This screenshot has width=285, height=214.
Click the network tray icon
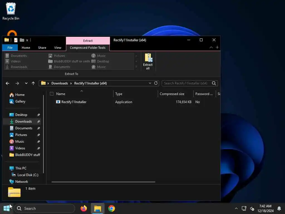pos(244,208)
